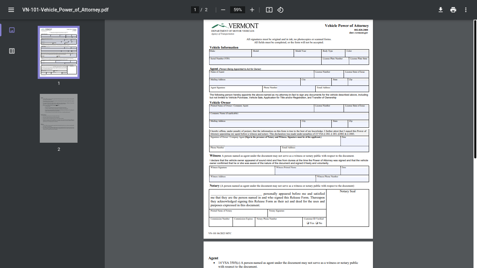Click the Agent Signature field
Screen dimensions: 477x268
pos(236,89)
